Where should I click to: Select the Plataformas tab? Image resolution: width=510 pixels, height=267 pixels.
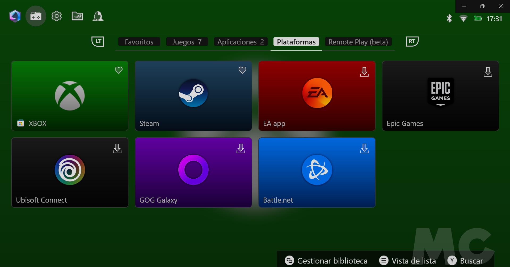pyautogui.click(x=296, y=42)
